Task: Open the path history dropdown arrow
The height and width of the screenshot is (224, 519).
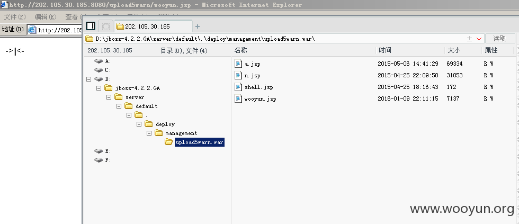Action: click(479, 39)
